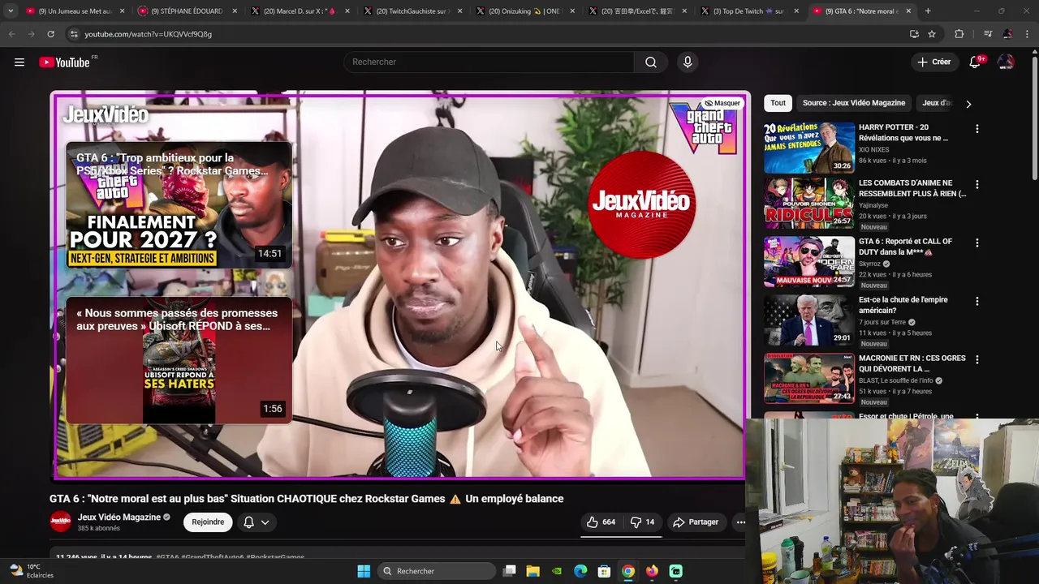Go back in browser history
This screenshot has height=584, width=1039.
tap(11, 34)
